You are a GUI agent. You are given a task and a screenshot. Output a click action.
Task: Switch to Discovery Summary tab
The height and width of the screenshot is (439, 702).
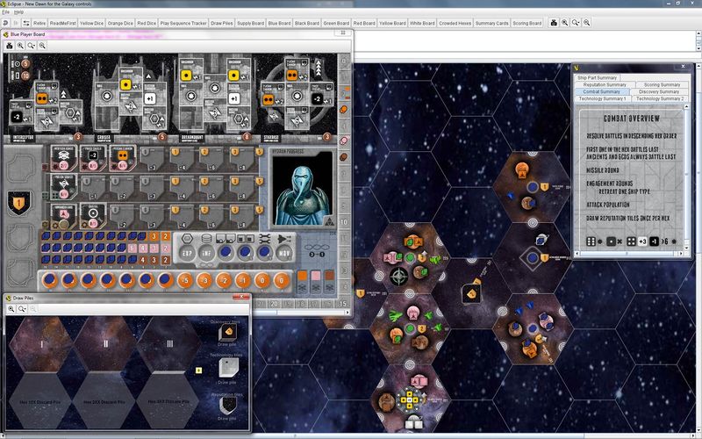(x=659, y=91)
